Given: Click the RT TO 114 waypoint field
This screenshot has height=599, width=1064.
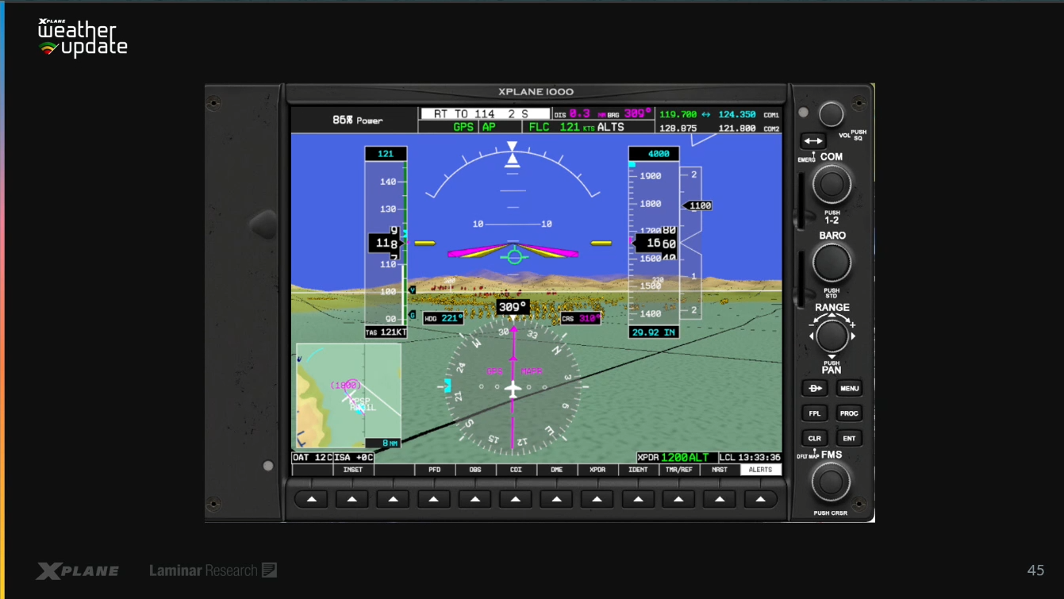Looking at the screenshot, I should [485, 114].
